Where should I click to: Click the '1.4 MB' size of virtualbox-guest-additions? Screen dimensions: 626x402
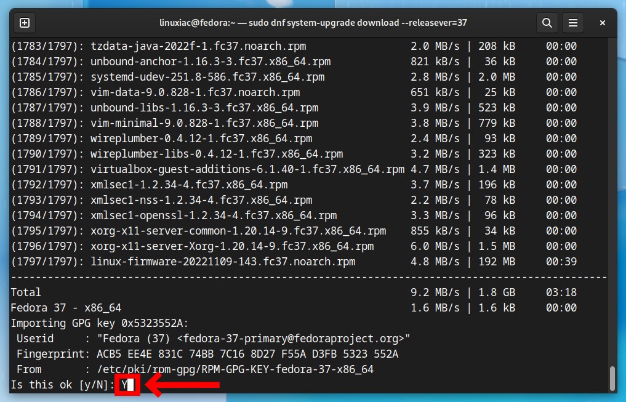point(497,169)
